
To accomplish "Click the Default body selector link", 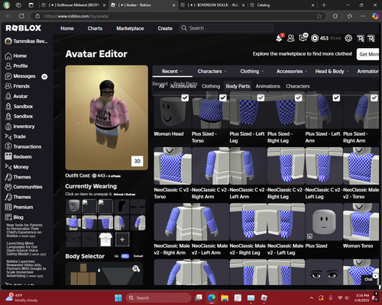I will click(x=138, y=256).
